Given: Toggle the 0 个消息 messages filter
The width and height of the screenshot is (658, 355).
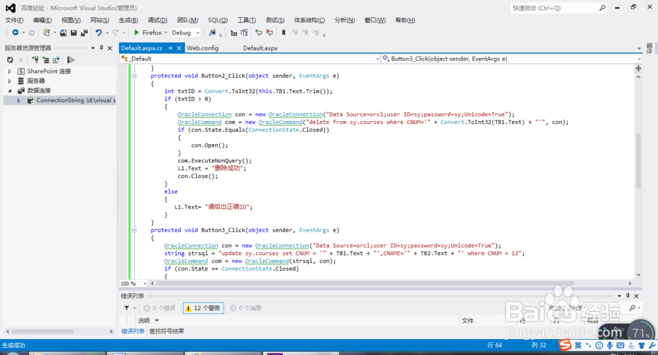Looking at the screenshot, I should [x=246, y=308].
